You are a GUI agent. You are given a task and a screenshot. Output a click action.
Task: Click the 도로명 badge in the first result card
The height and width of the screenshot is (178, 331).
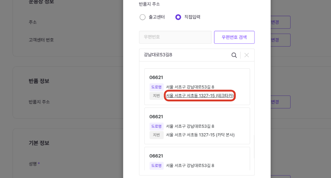(156, 87)
